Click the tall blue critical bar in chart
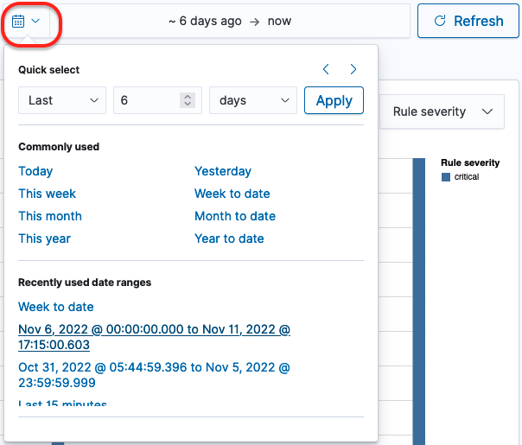The image size is (522, 445). [419, 302]
